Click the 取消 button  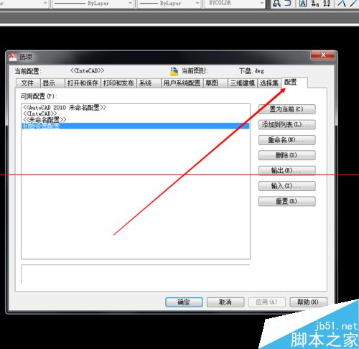pos(225,302)
